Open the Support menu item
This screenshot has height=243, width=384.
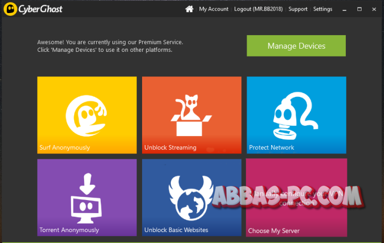pyautogui.click(x=298, y=9)
